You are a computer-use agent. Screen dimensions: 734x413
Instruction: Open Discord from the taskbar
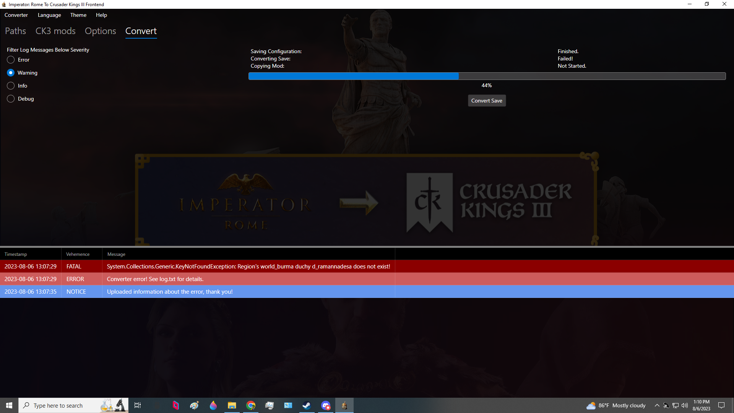pos(326,405)
